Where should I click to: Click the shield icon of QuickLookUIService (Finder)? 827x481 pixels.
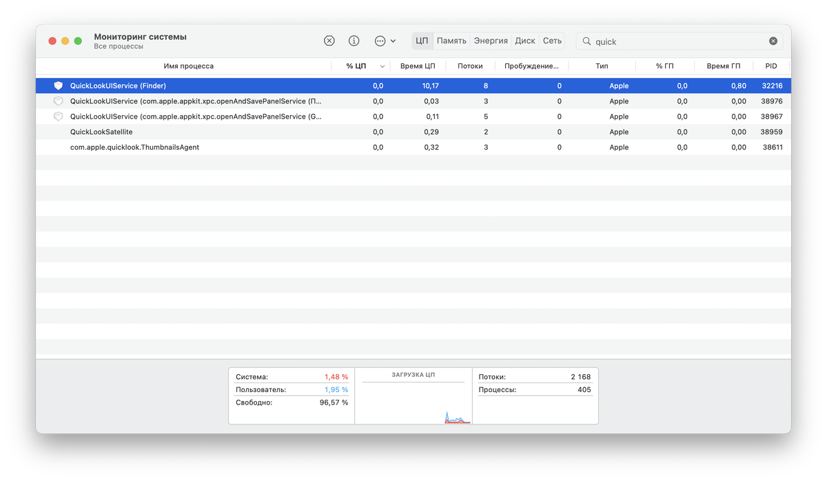pyautogui.click(x=59, y=85)
